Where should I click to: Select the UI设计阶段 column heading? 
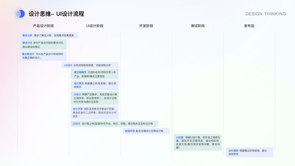95,26
